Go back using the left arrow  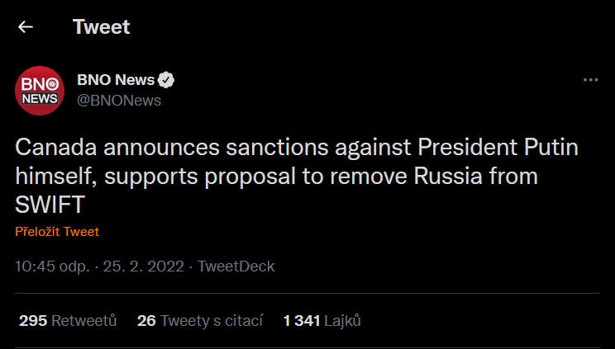tap(26, 27)
